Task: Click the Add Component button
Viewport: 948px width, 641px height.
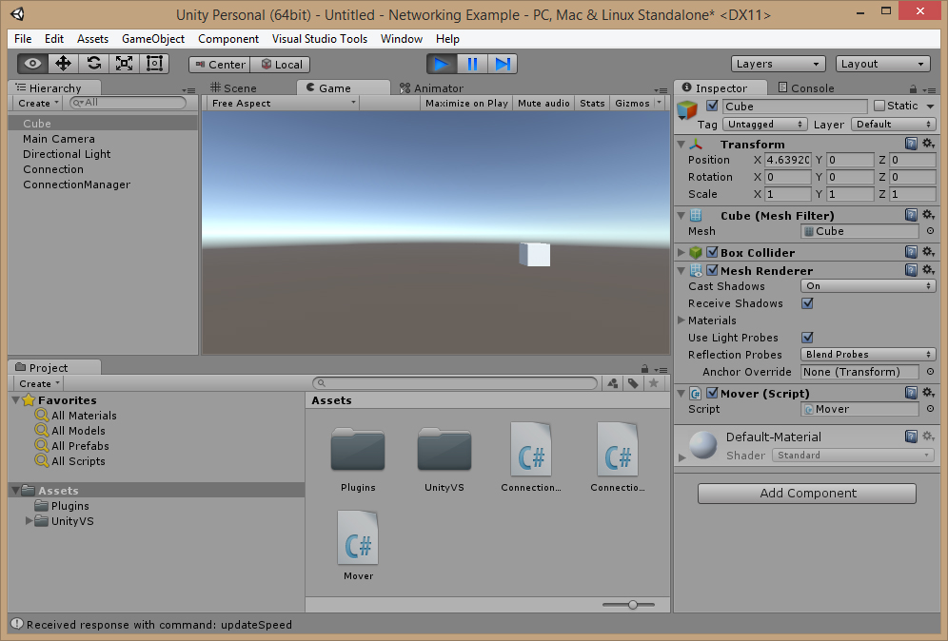Action: click(x=807, y=493)
